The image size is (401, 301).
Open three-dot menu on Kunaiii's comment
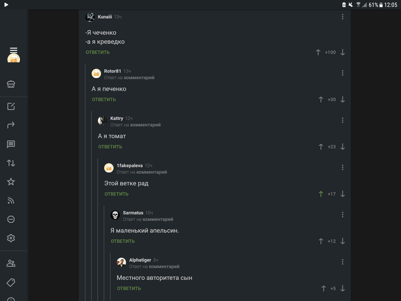[343, 17]
